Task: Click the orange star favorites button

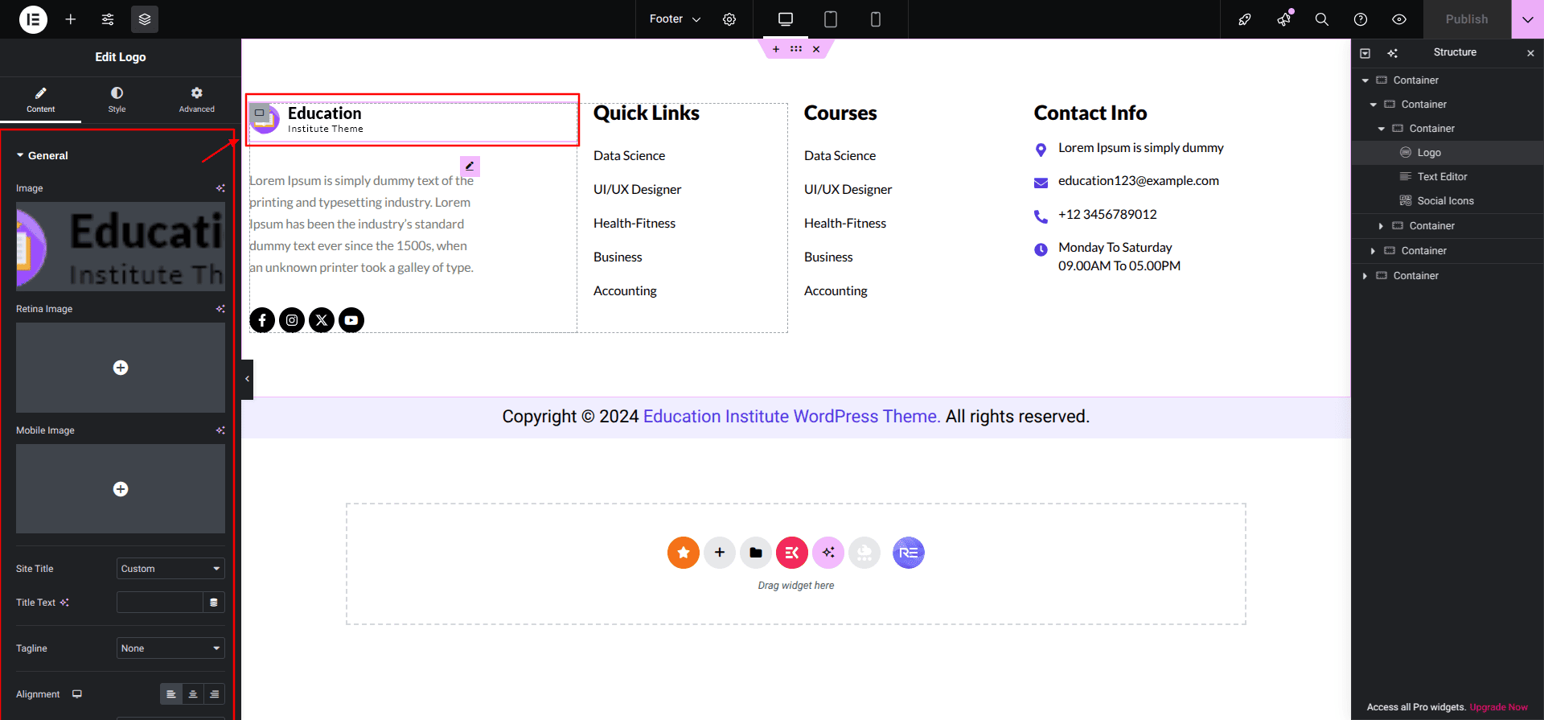Action: (x=684, y=553)
